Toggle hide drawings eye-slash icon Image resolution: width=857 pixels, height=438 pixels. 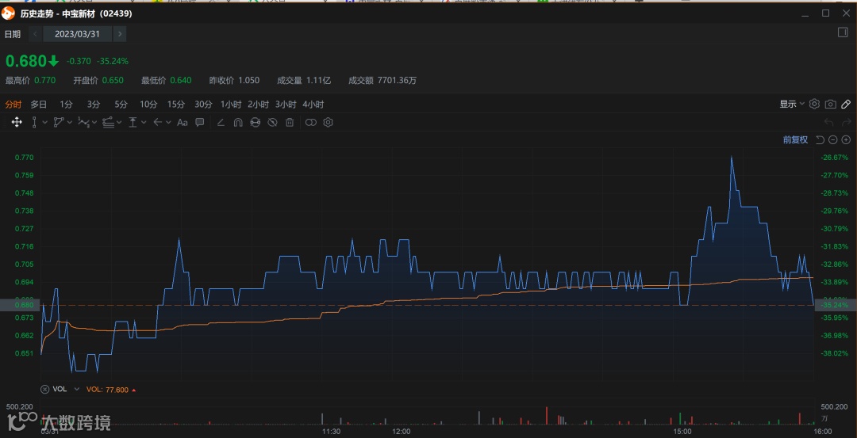[x=272, y=122]
